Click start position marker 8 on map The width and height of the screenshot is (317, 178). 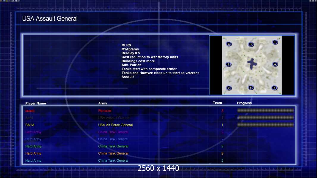click(228, 64)
